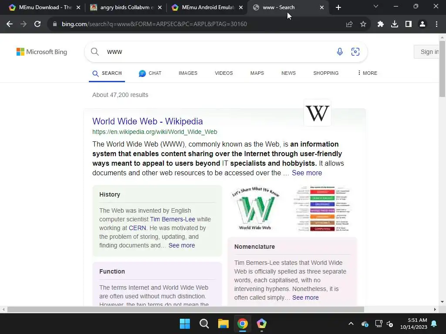
Task: Open the colorful bars chart image
Action: (x=322, y=208)
